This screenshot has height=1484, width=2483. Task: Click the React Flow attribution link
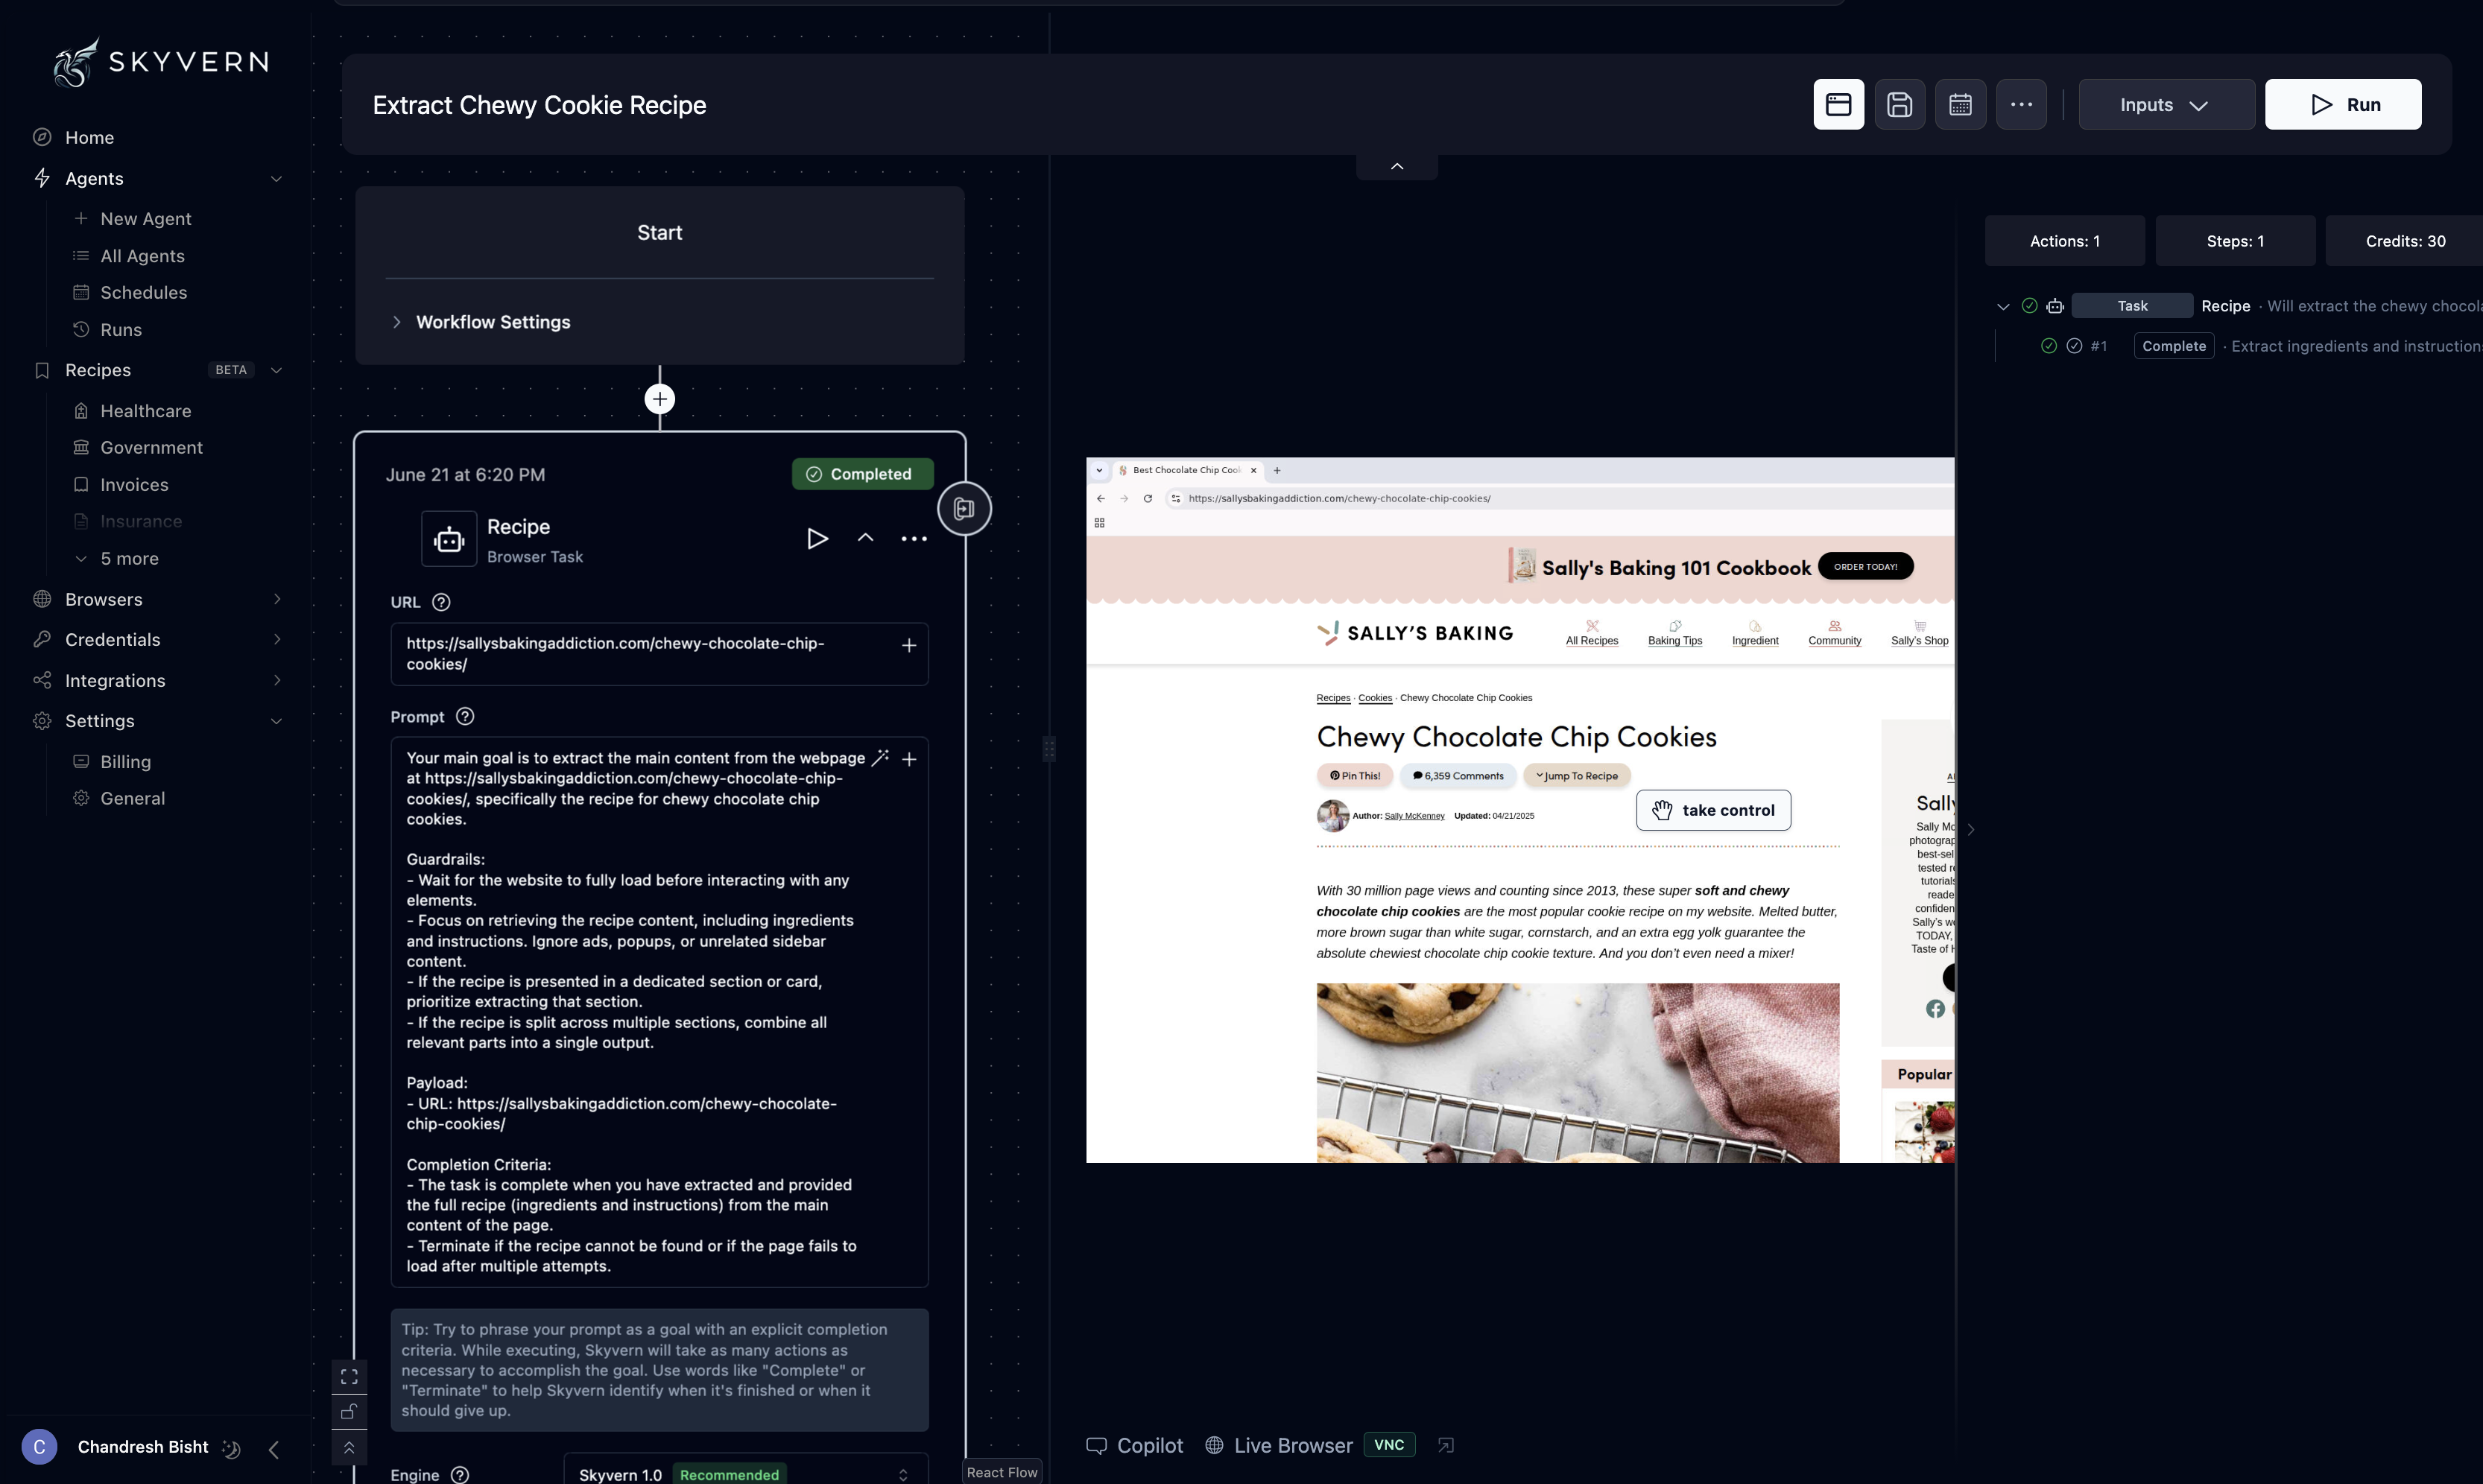[x=1001, y=1472]
